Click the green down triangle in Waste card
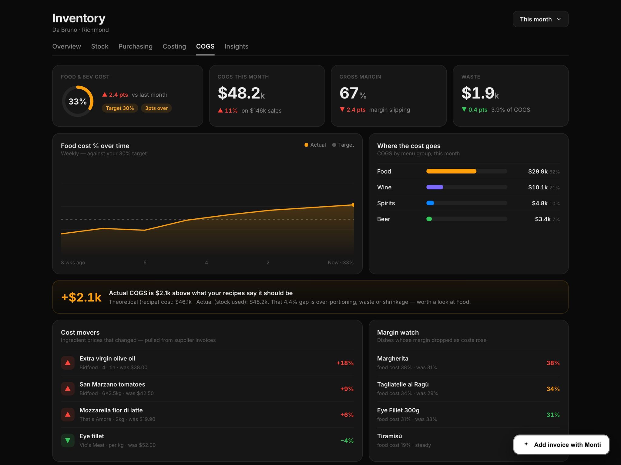The height and width of the screenshot is (465, 621). coord(464,109)
